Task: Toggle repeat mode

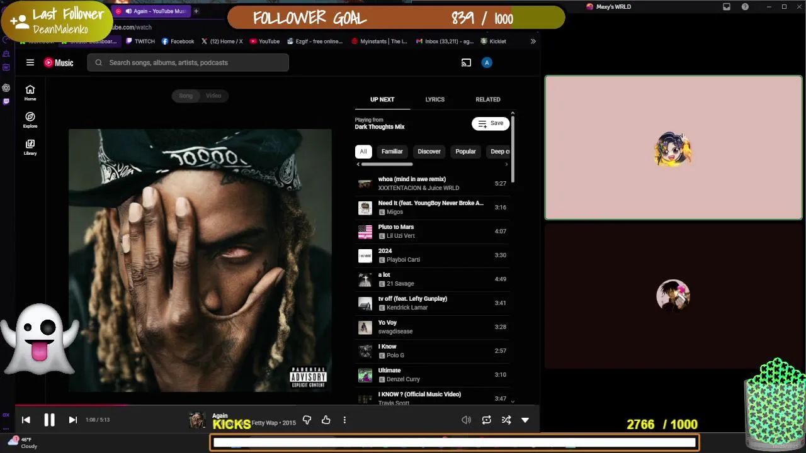Action: tap(486, 420)
